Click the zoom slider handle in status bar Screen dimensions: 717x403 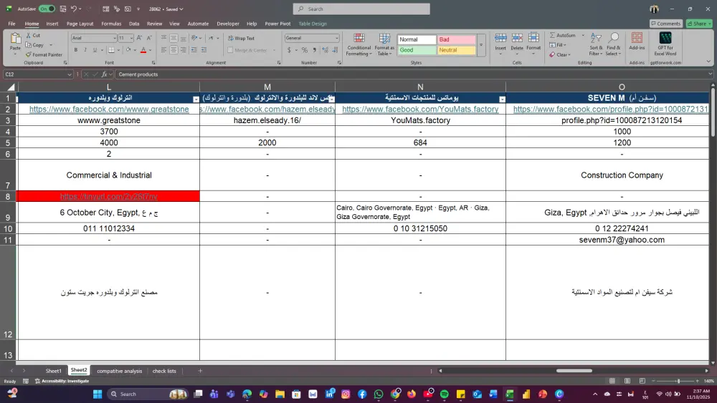click(x=678, y=381)
